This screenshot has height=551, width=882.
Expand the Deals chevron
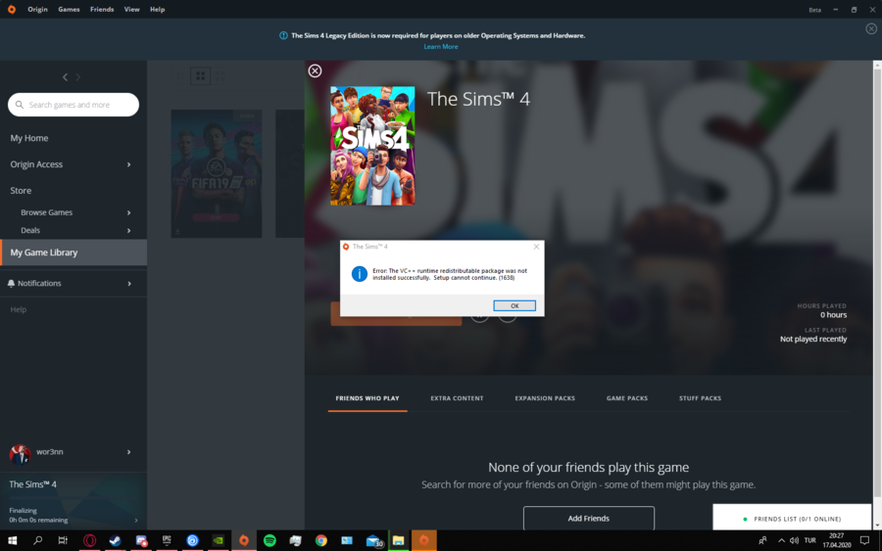(128, 231)
